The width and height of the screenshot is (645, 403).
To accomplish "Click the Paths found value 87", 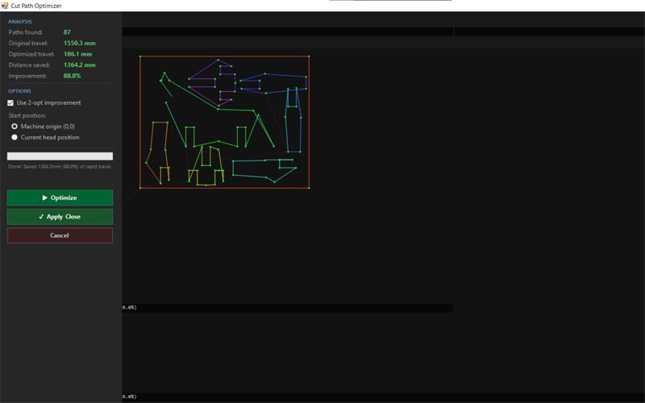I will pos(67,32).
